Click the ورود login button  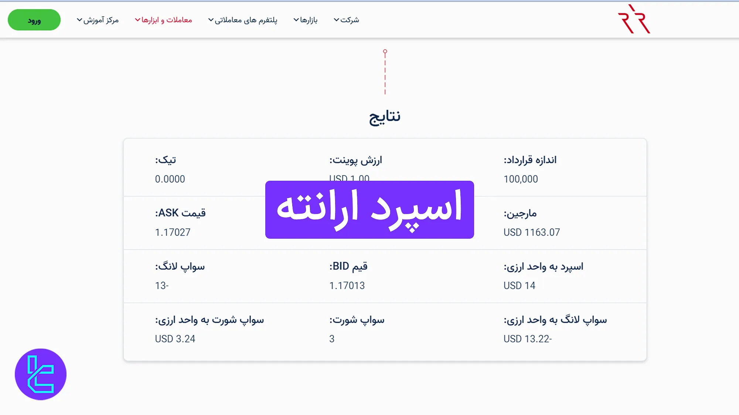tap(34, 20)
